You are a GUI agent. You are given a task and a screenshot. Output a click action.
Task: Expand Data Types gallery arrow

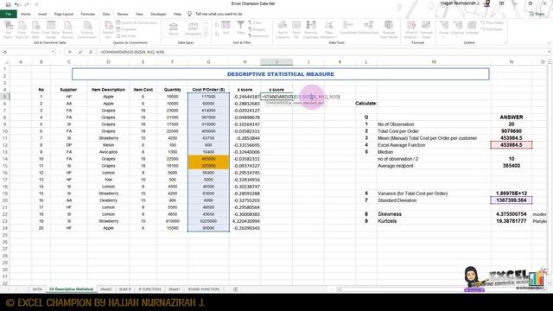(206, 34)
